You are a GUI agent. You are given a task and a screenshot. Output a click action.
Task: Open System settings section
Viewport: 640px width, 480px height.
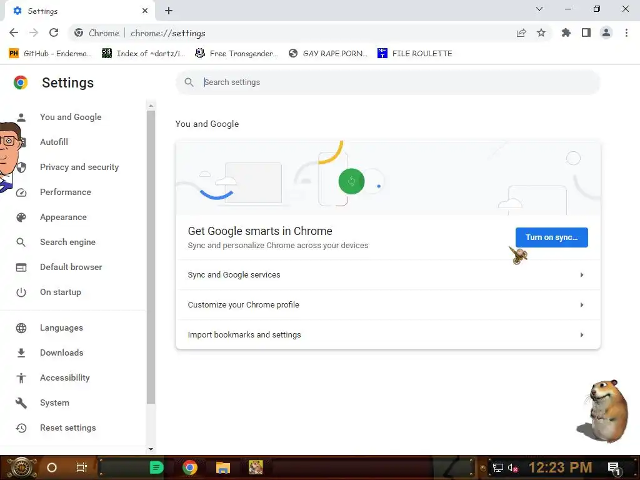[x=54, y=403]
